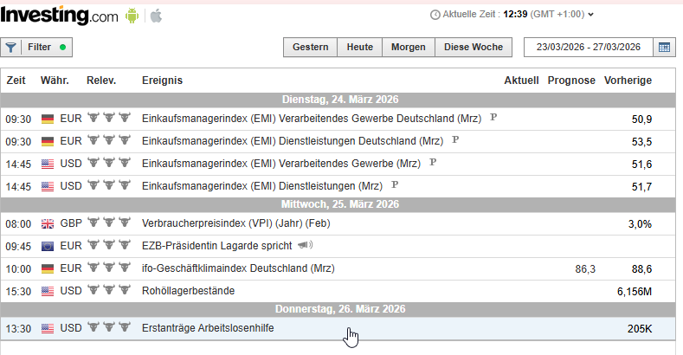Image resolution: width=683 pixels, height=355 pixels.
Task: Open EZB-Präsidentin Lagarde spricht event
Action: tap(216, 246)
